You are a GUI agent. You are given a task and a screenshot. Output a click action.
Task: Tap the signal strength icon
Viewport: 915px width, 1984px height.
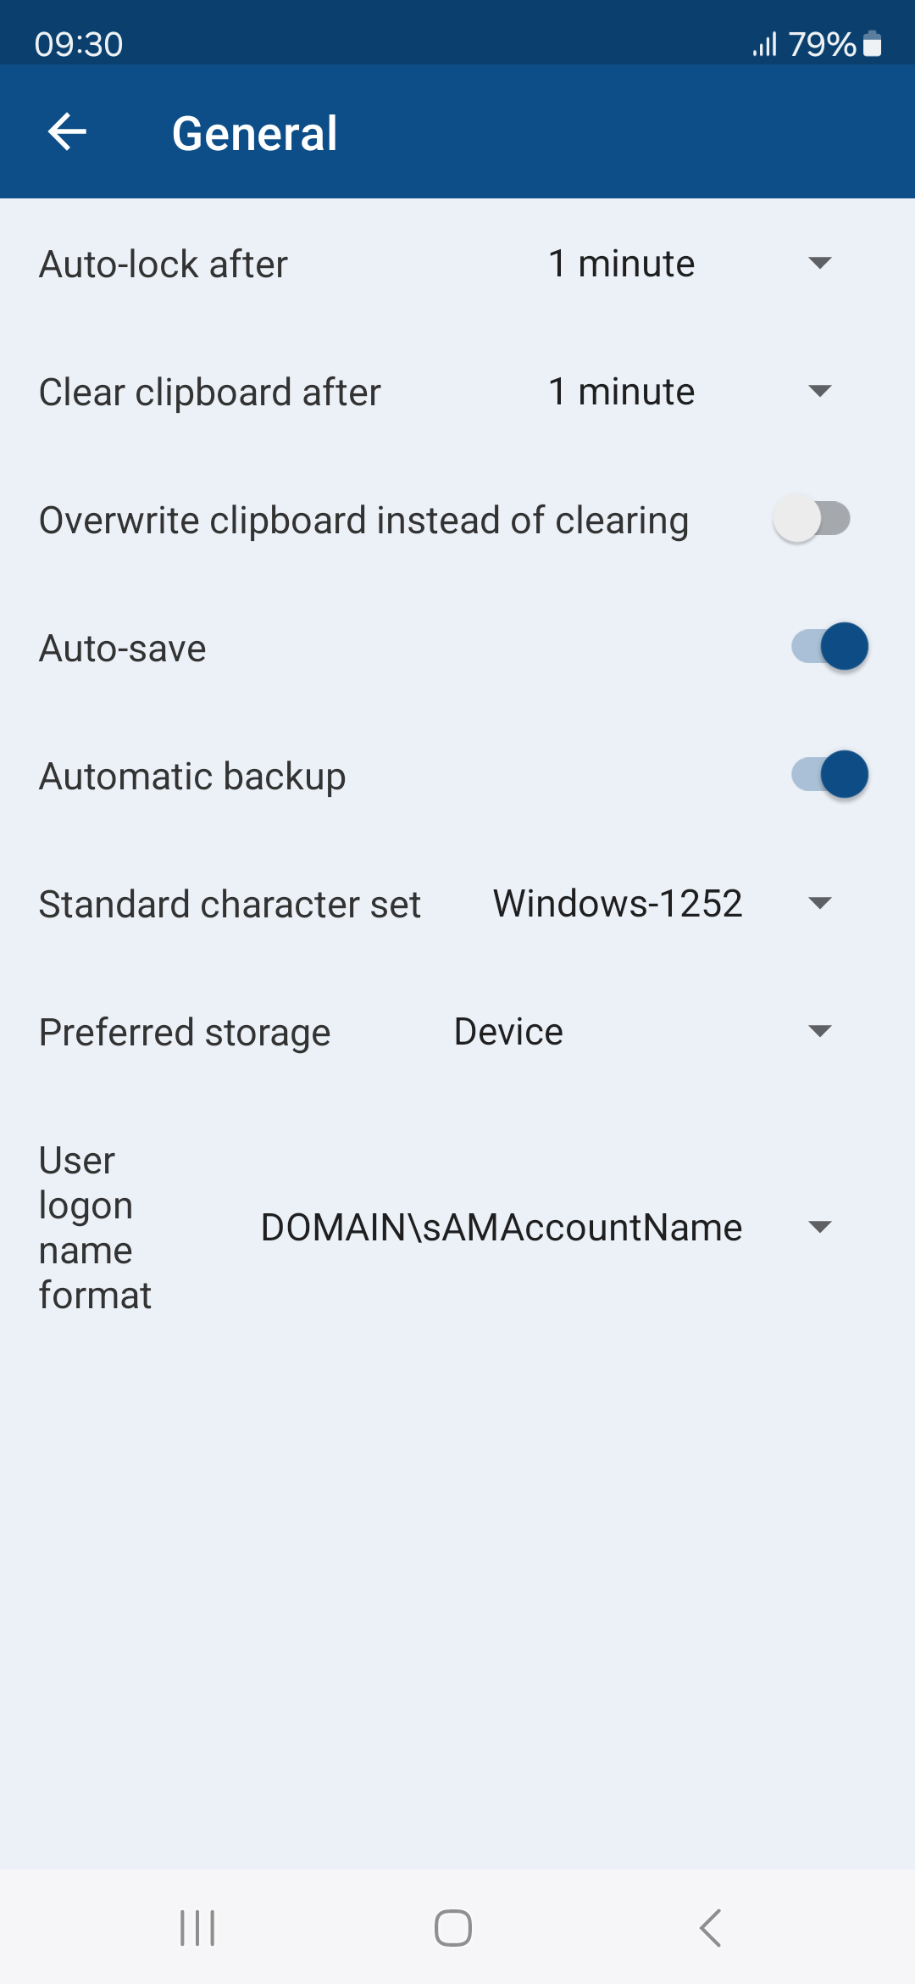[764, 44]
